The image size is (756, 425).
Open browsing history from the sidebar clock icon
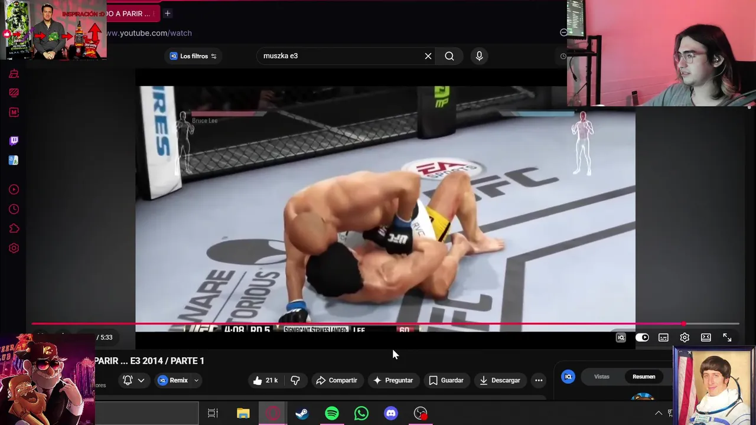click(14, 209)
